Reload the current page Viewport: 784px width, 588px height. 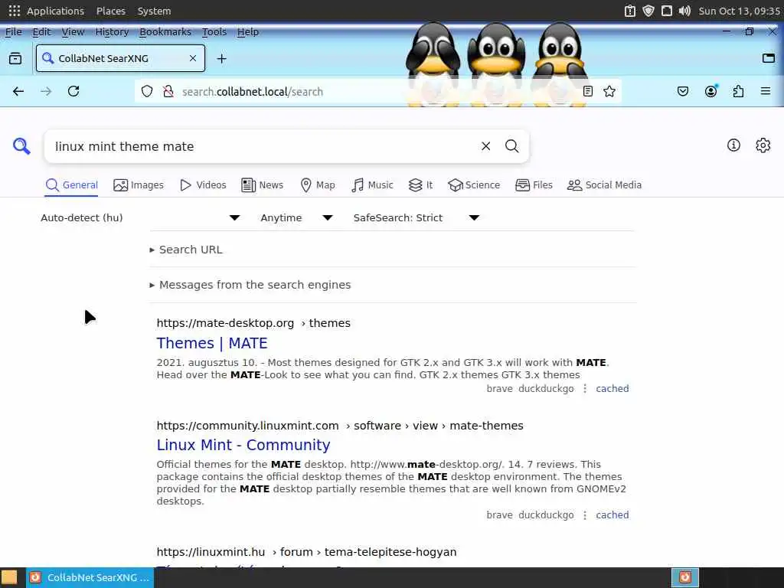tap(73, 92)
